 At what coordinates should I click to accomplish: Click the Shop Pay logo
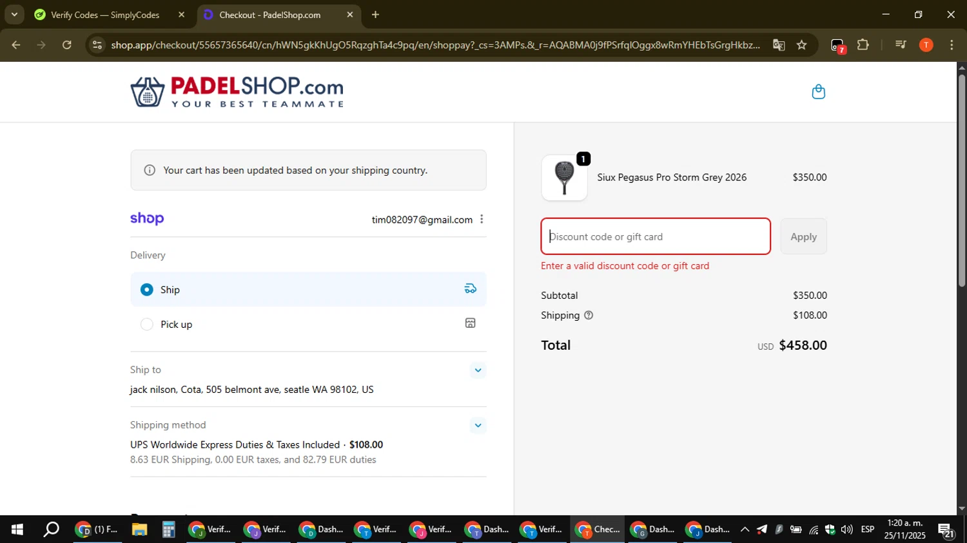(147, 219)
